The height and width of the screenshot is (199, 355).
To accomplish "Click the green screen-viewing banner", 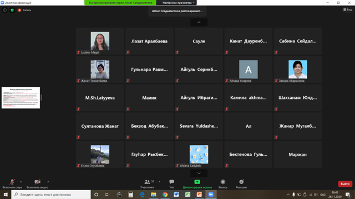I will tap(120, 3).
